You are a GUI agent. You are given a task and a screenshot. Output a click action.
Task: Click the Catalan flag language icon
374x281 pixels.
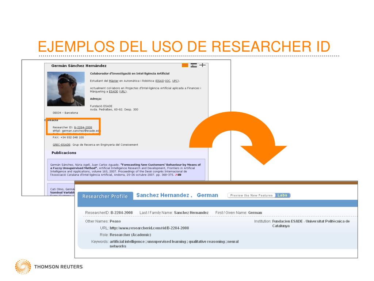(x=185, y=65)
